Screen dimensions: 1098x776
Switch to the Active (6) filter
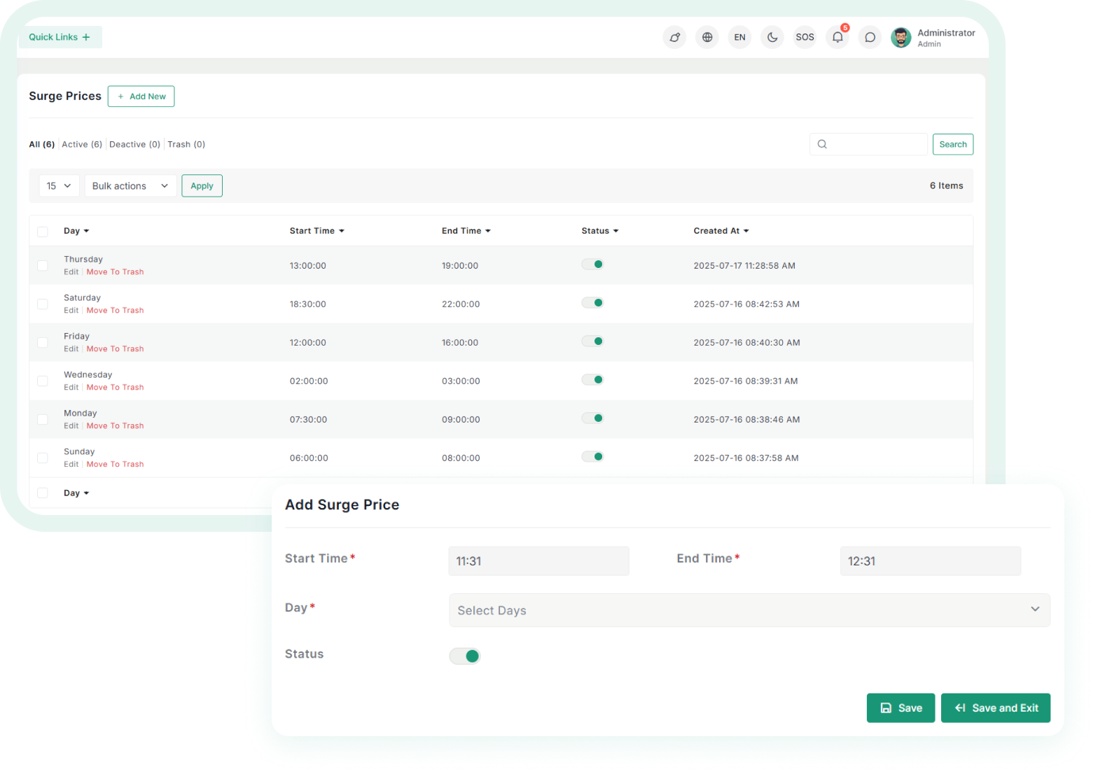coord(82,144)
